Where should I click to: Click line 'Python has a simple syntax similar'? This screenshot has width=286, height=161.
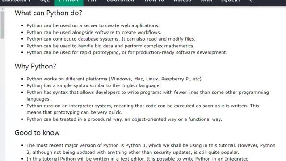point(93,85)
